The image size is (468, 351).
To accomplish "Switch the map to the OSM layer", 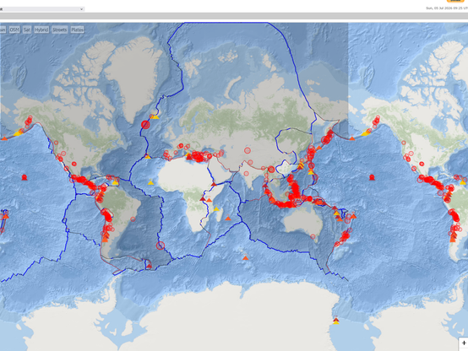I will (14, 30).
